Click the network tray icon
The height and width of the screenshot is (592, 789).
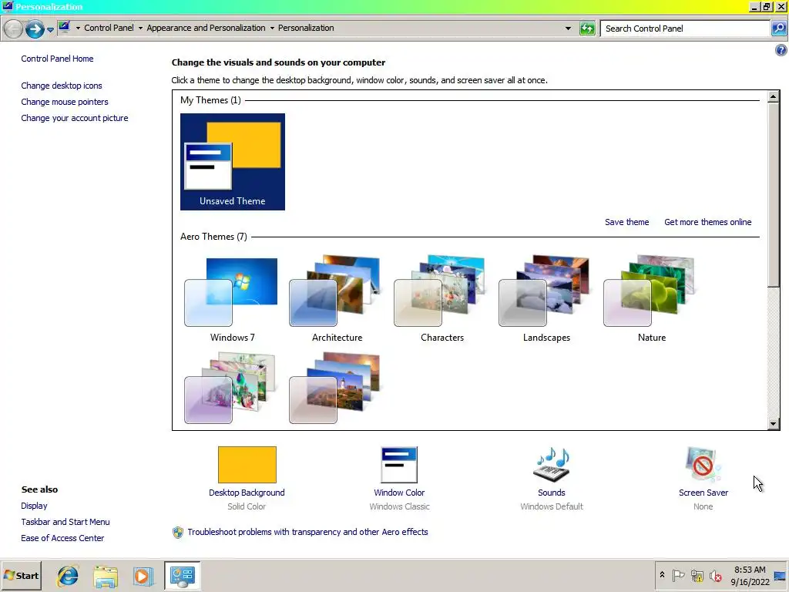coord(697,575)
